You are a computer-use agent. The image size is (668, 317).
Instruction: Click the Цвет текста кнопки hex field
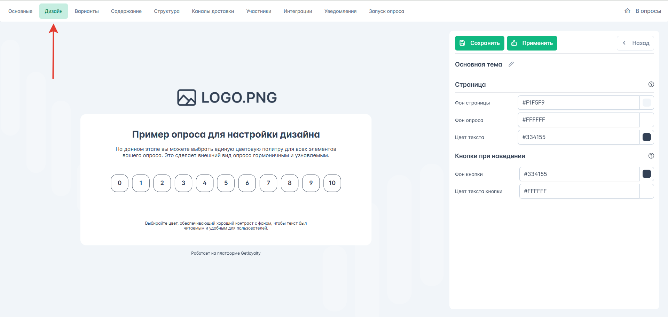point(579,191)
